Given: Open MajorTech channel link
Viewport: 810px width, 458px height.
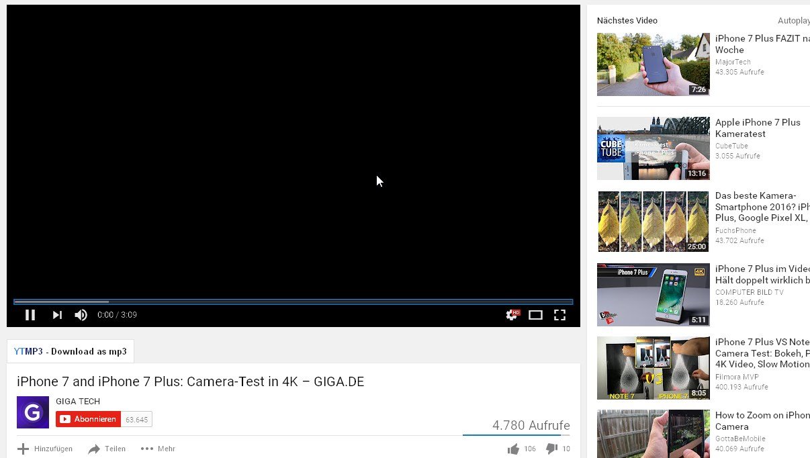Looking at the screenshot, I should tap(733, 62).
